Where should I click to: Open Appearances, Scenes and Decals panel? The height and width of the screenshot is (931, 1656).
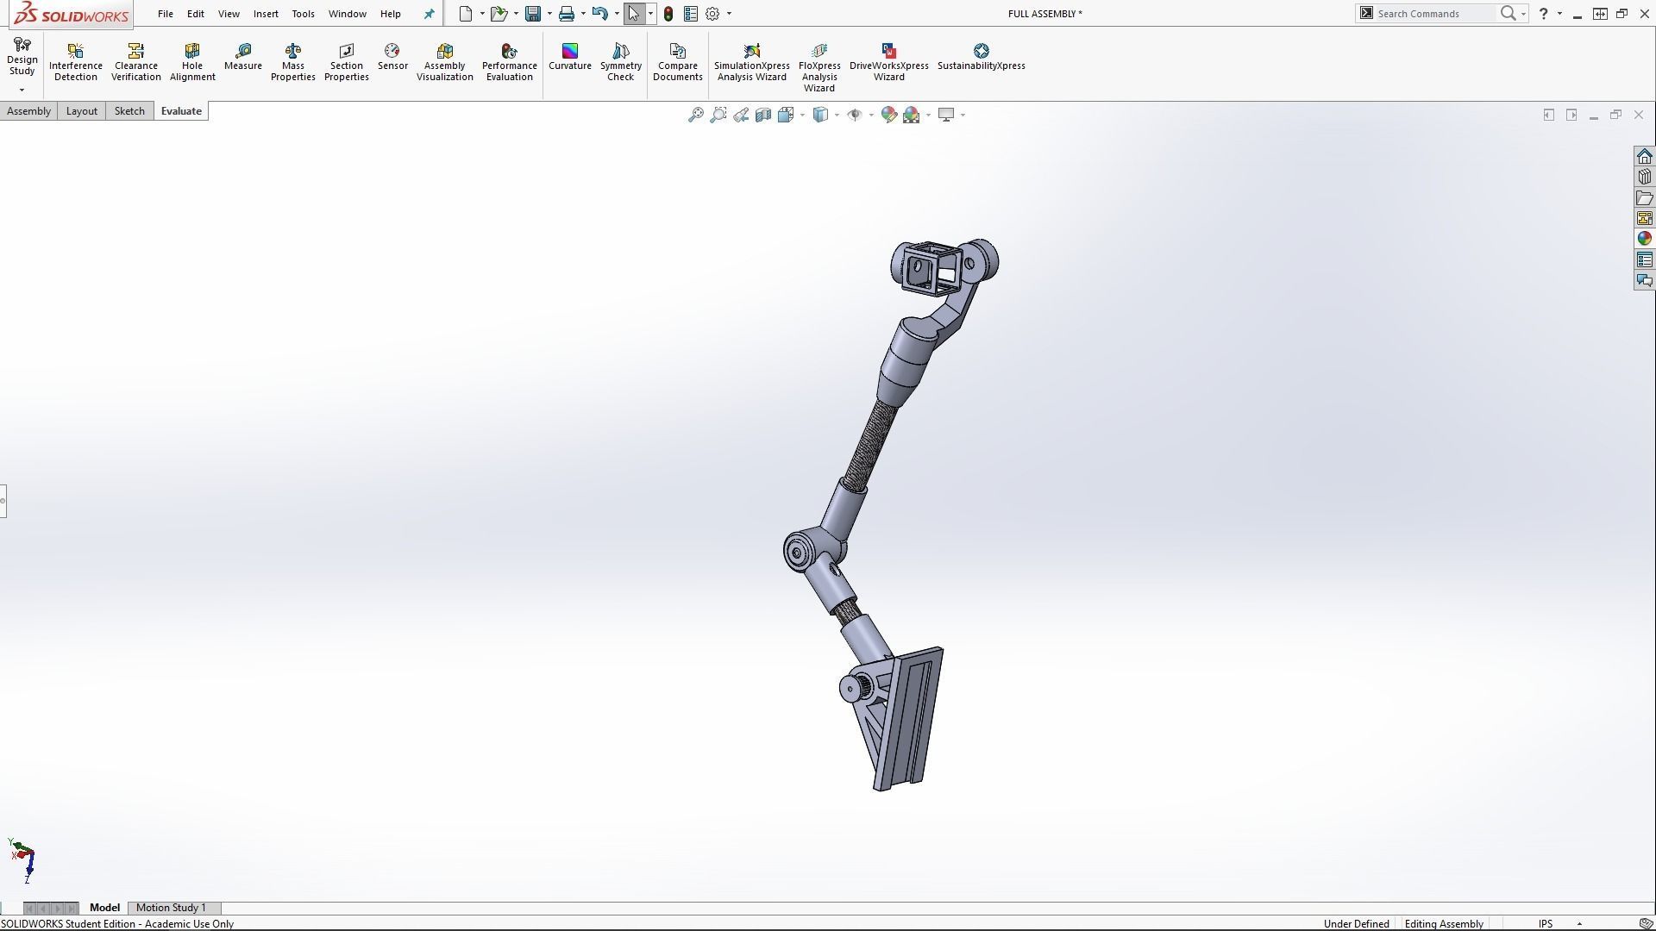click(x=1645, y=239)
